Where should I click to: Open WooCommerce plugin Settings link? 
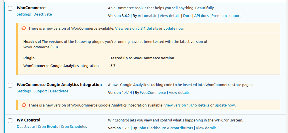point(24,14)
